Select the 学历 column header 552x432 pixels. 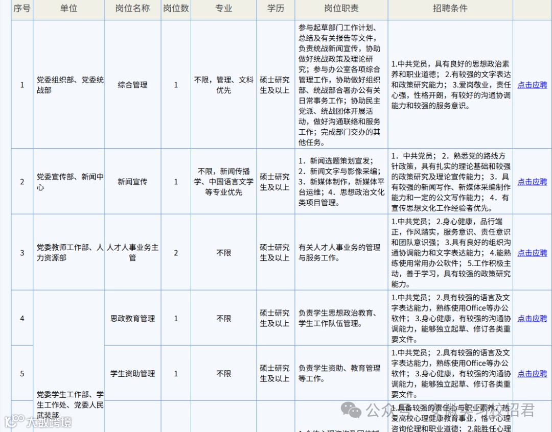[275, 9]
